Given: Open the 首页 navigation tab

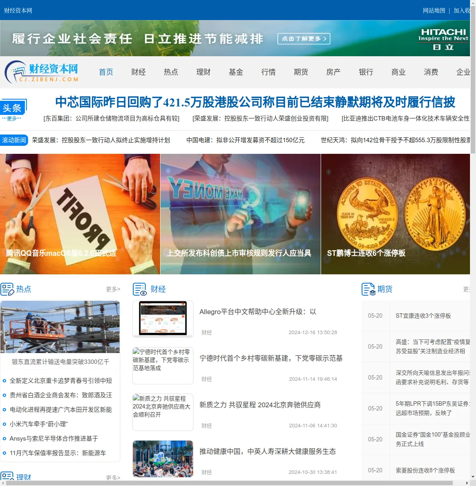Looking at the screenshot, I should click(x=106, y=72).
